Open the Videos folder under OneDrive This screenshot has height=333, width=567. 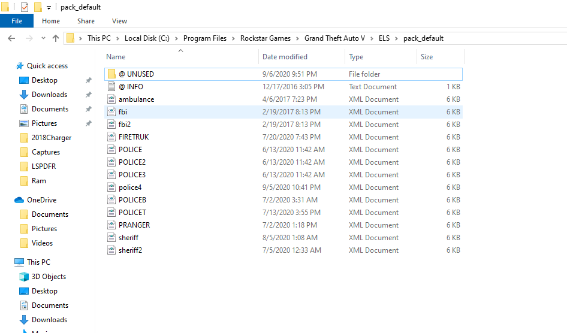coord(42,243)
